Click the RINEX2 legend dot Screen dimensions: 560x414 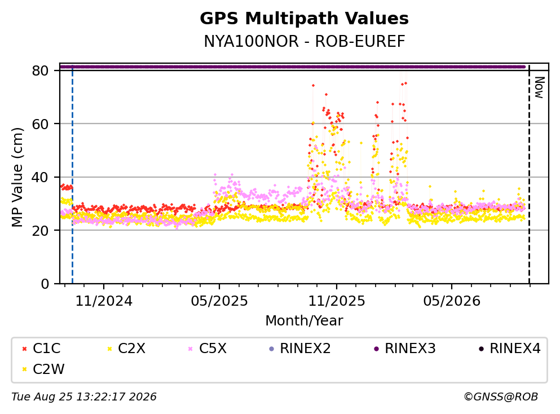[271, 349]
